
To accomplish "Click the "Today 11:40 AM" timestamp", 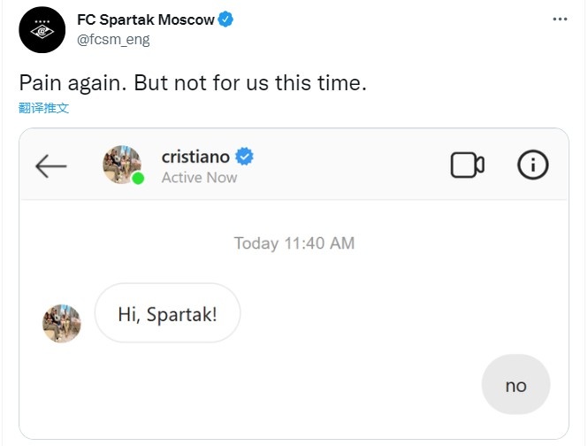I will [x=294, y=243].
